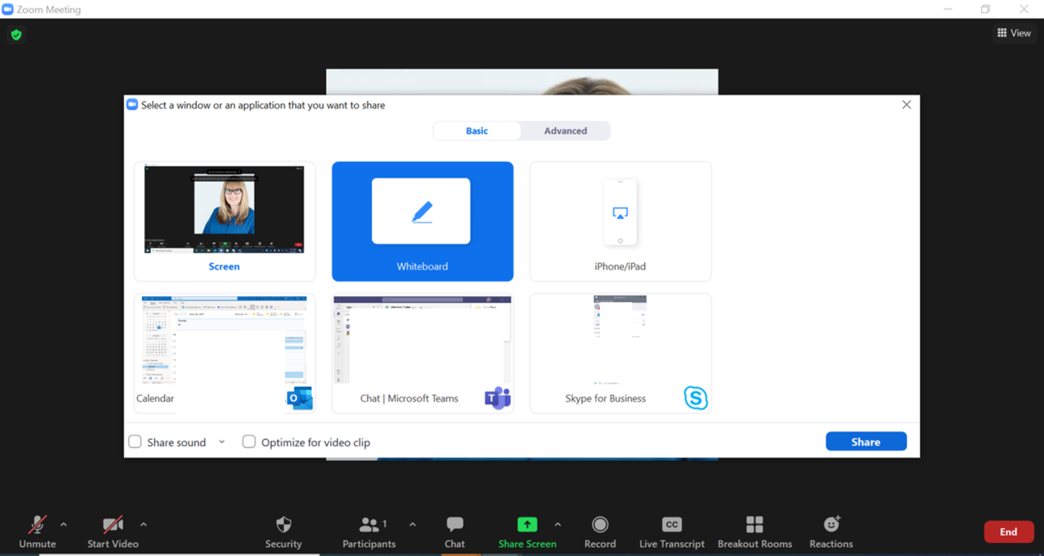
Task: Switch to the Advanced tab
Action: (x=565, y=130)
